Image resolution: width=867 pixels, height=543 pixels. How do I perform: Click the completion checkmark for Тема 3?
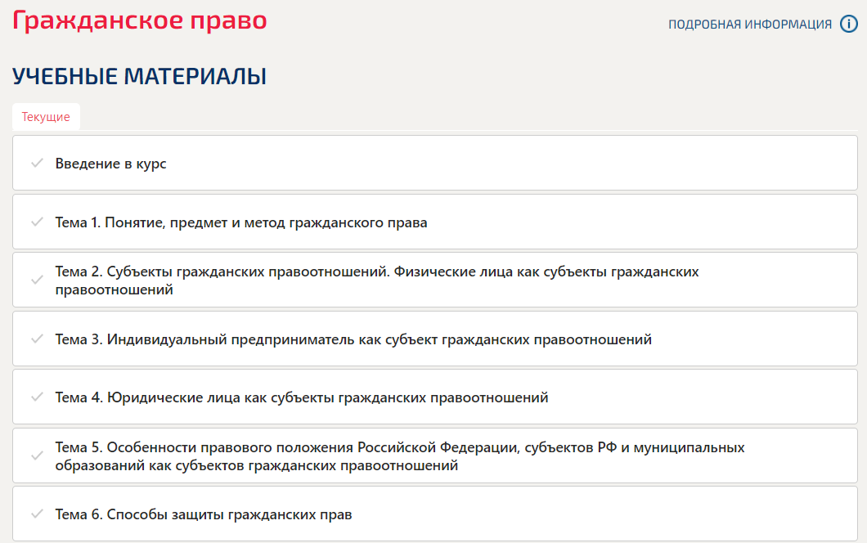pos(36,339)
